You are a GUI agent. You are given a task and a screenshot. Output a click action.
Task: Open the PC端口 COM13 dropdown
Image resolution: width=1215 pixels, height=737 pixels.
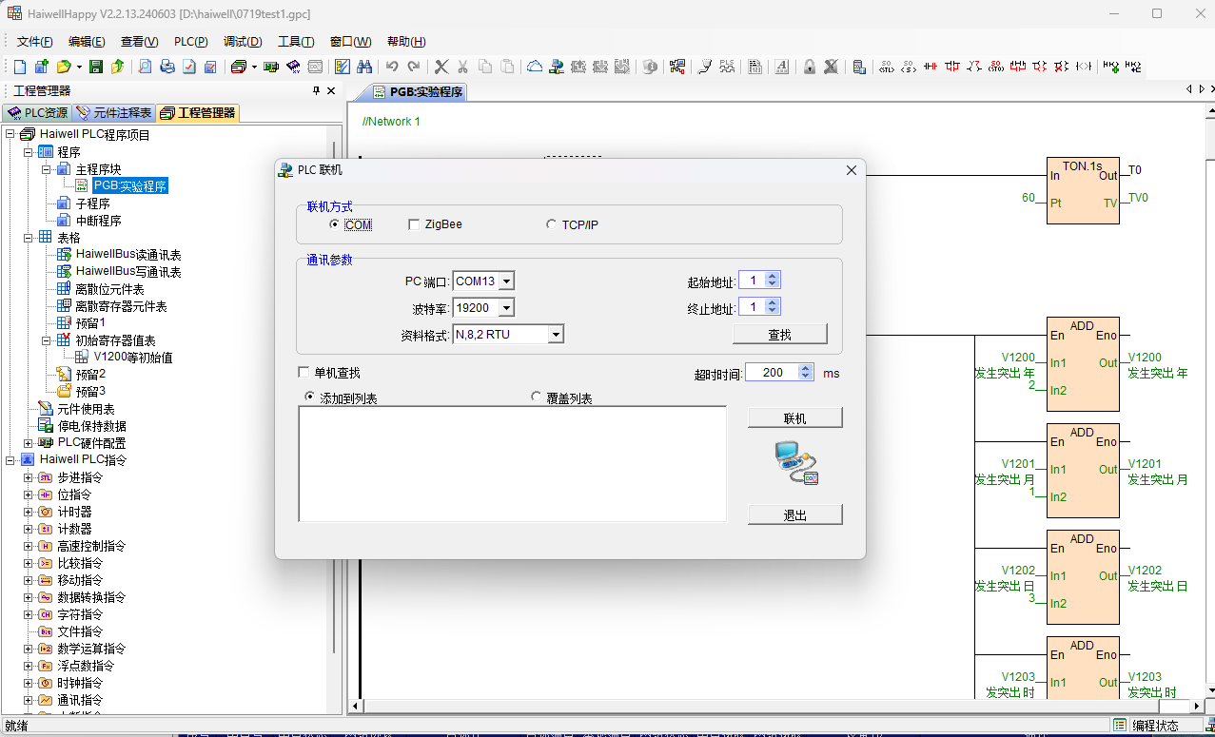506,281
